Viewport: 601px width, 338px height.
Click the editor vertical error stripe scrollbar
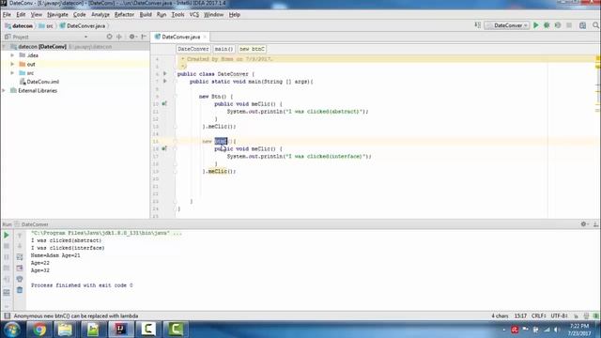point(598,136)
